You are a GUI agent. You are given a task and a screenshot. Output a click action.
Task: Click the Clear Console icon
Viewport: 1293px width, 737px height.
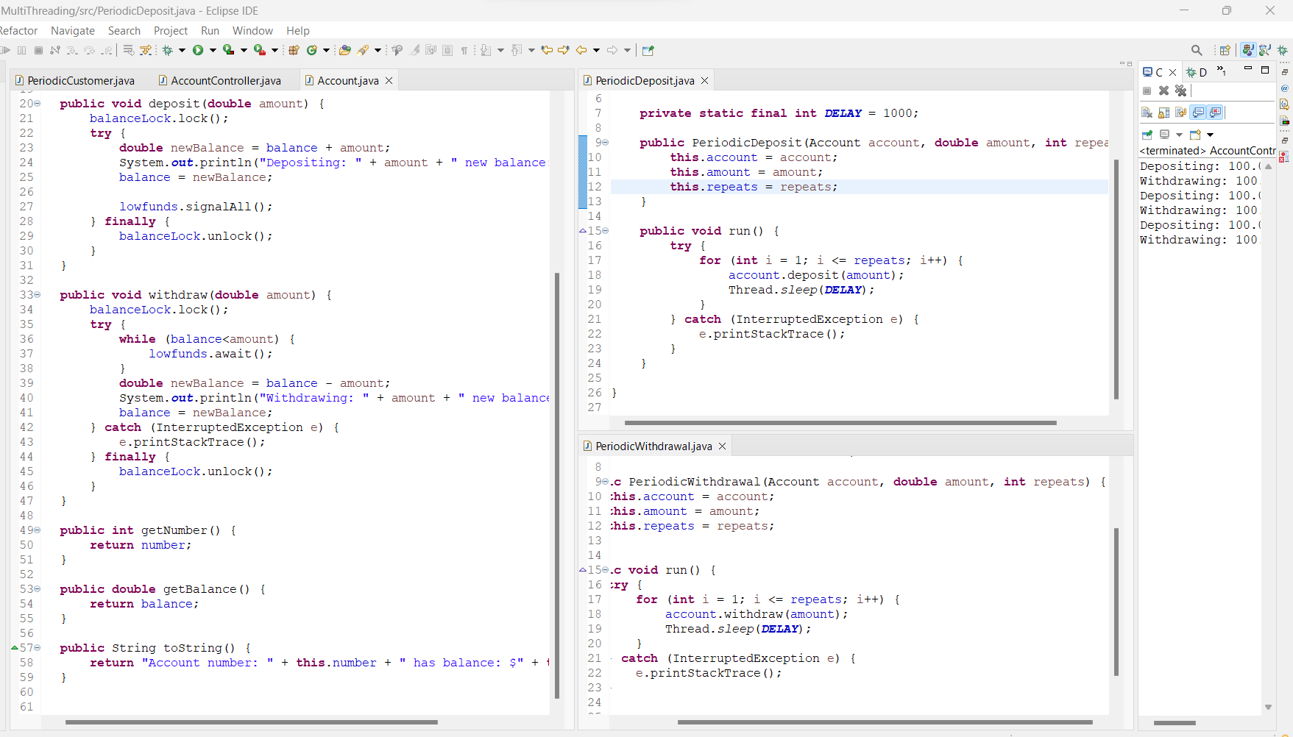[1147, 113]
